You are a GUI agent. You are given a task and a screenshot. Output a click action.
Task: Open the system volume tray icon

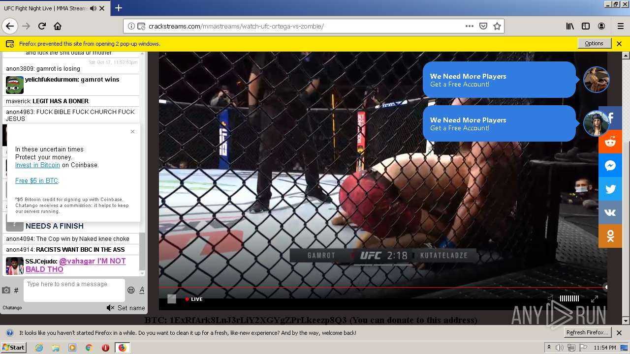pyautogui.click(x=560, y=348)
